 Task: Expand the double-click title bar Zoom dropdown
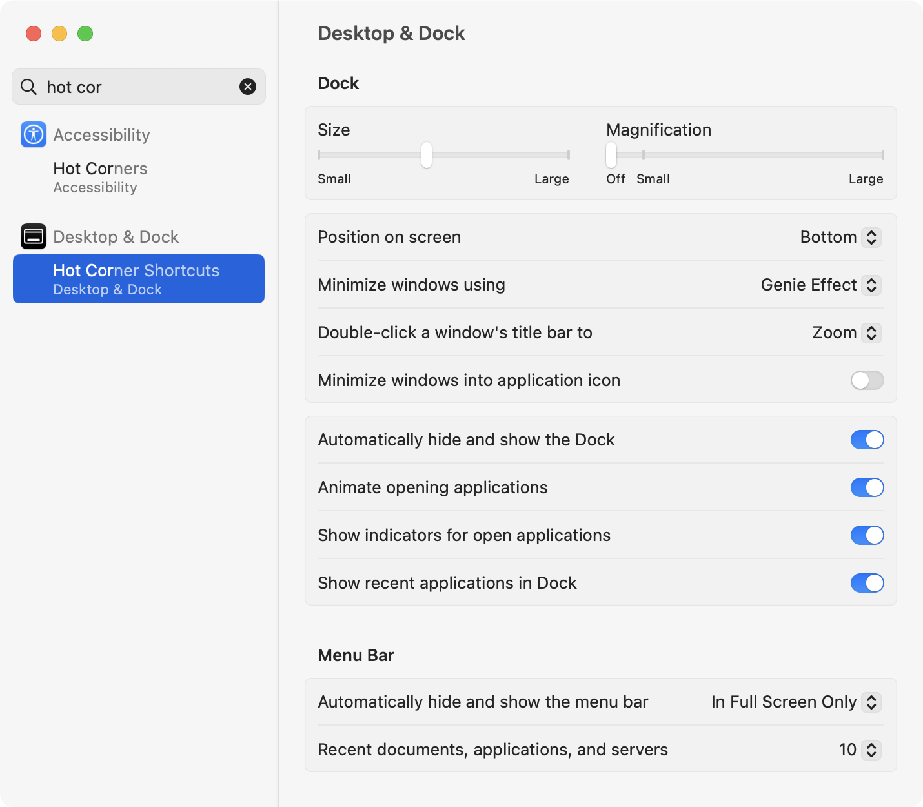click(x=846, y=332)
